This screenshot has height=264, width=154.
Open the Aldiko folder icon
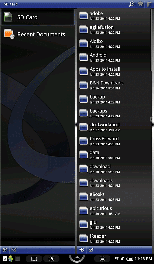(x=84, y=44)
